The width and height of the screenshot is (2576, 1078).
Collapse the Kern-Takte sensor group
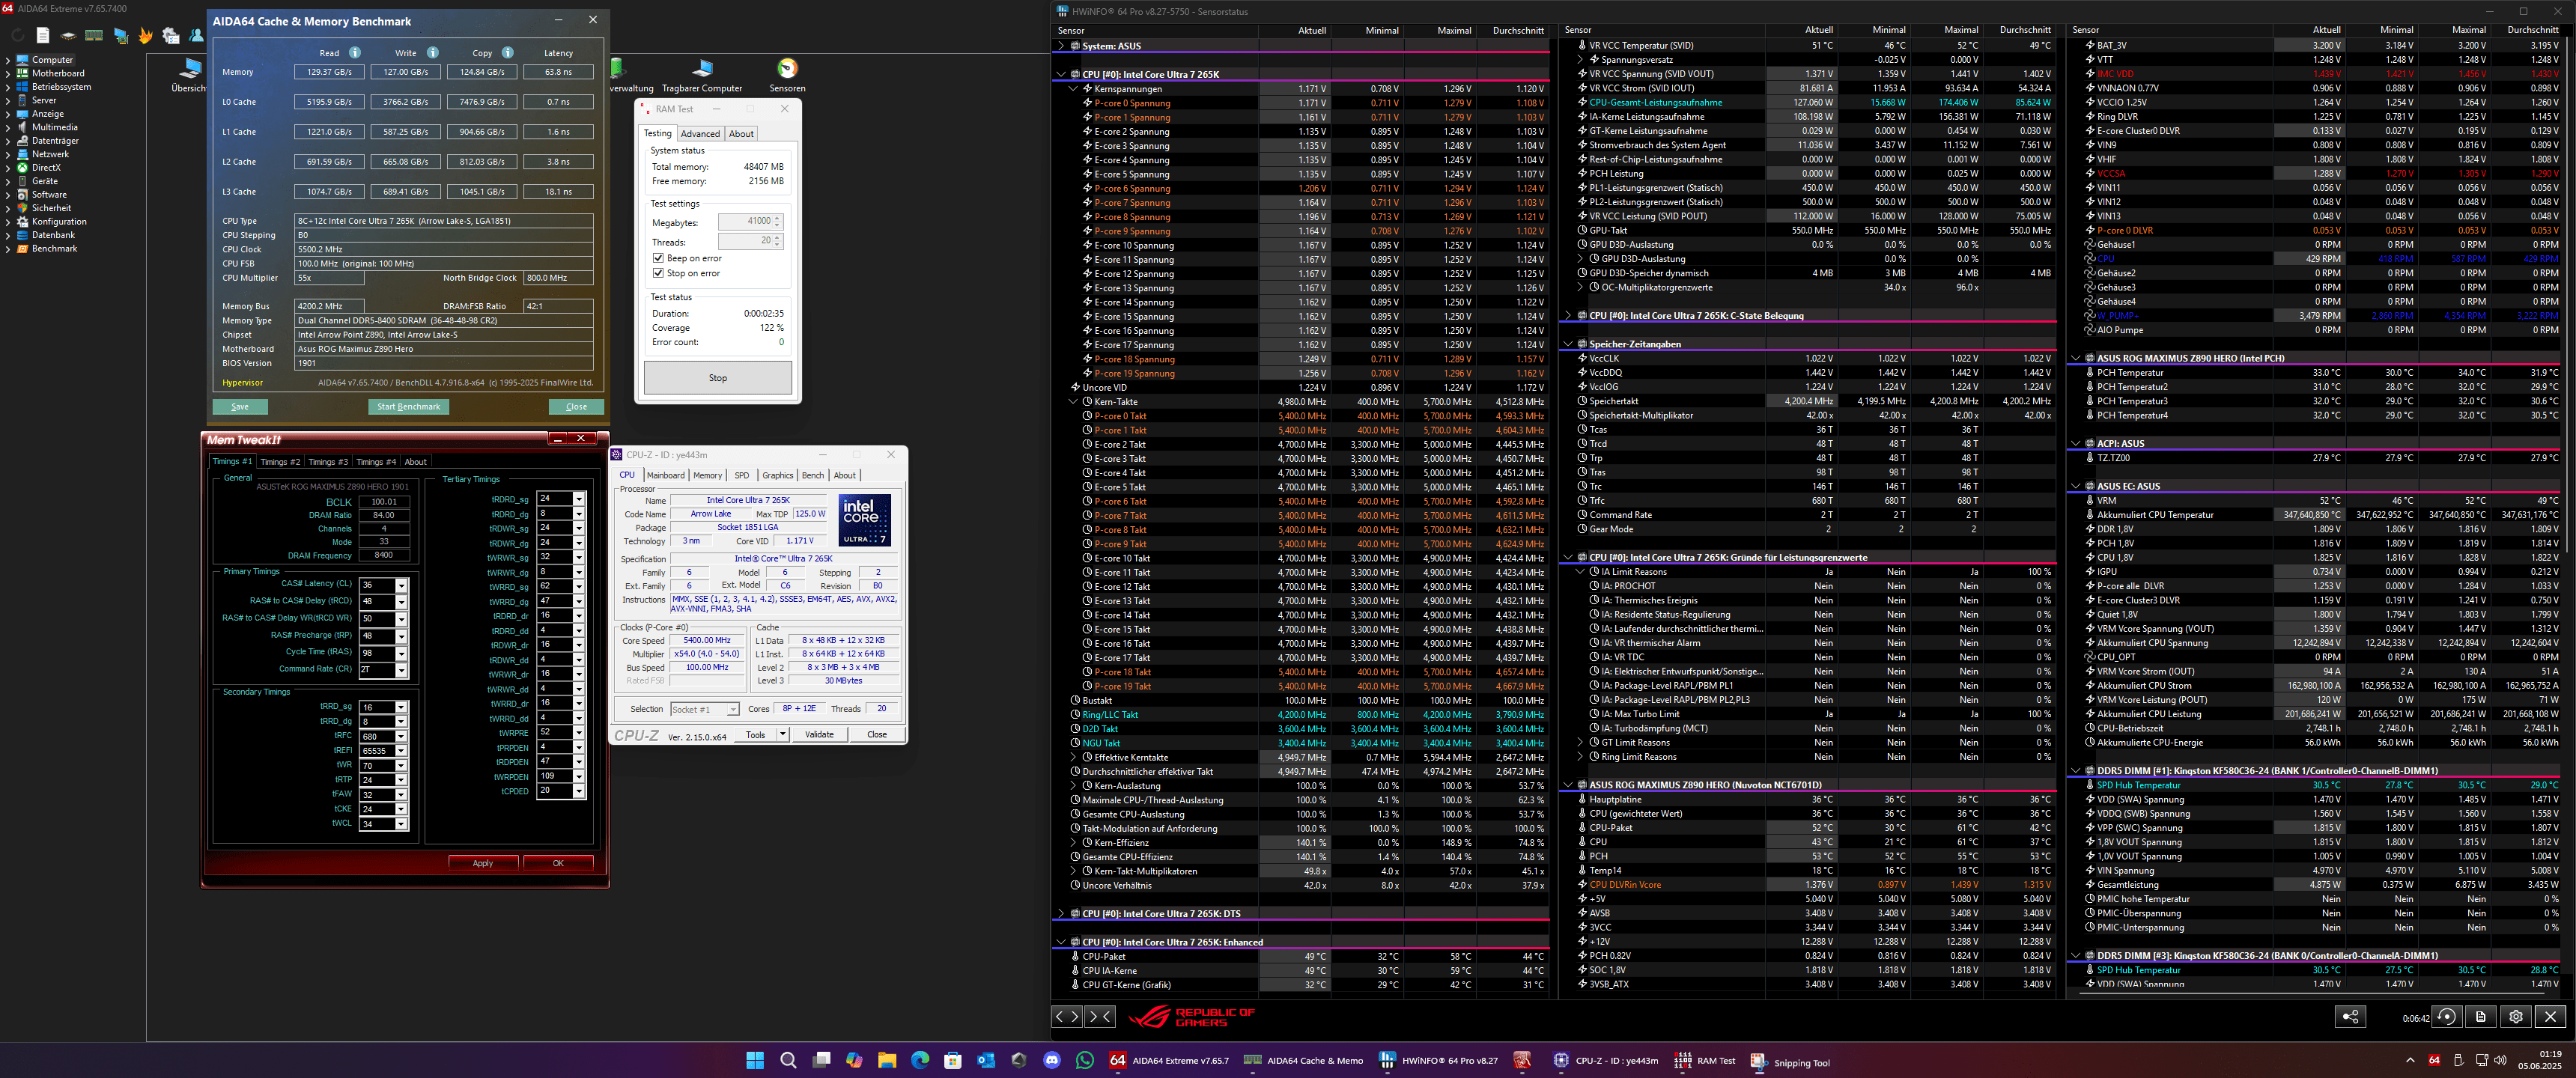tap(1073, 402)
